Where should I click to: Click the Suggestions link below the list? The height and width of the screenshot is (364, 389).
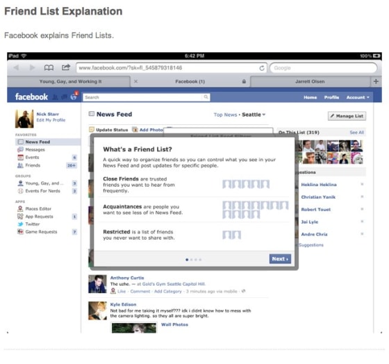coord(311,245)
